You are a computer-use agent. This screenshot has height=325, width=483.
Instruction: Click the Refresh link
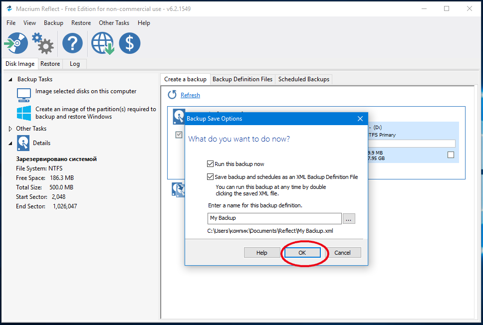pos(190,95)
